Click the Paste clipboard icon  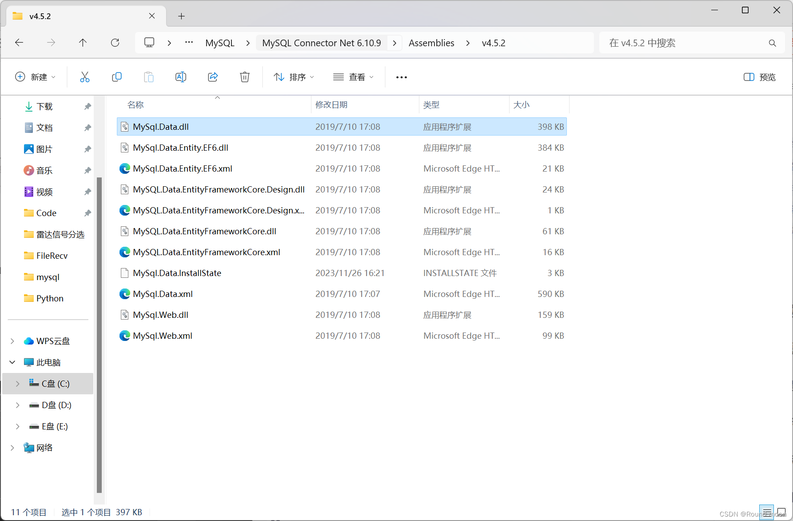[149, 77]
